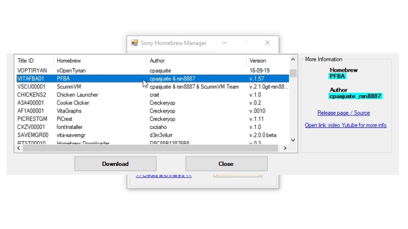408x229 pixels.
Task: Click the version cell v.1.11
Action: 256,119
